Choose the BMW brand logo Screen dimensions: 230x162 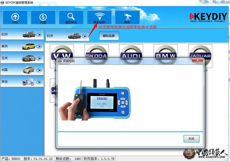pos(166,51)
